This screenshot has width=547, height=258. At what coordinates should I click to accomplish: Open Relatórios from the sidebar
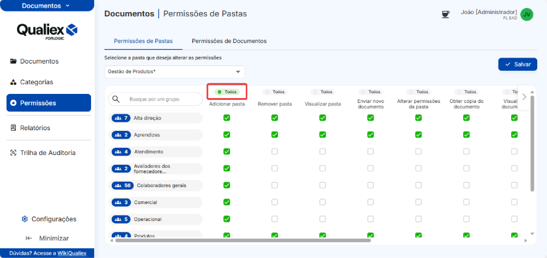(35, 128)
